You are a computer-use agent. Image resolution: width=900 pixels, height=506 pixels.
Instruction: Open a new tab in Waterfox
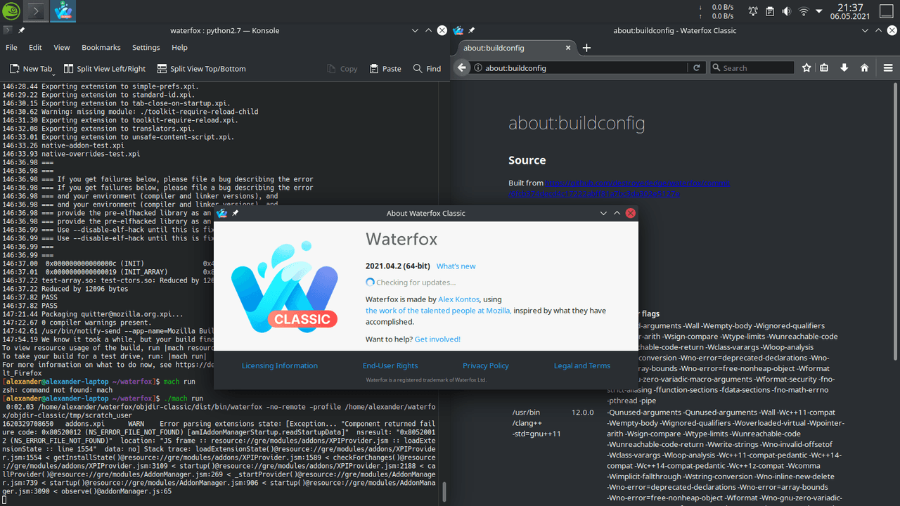point(586,48)
